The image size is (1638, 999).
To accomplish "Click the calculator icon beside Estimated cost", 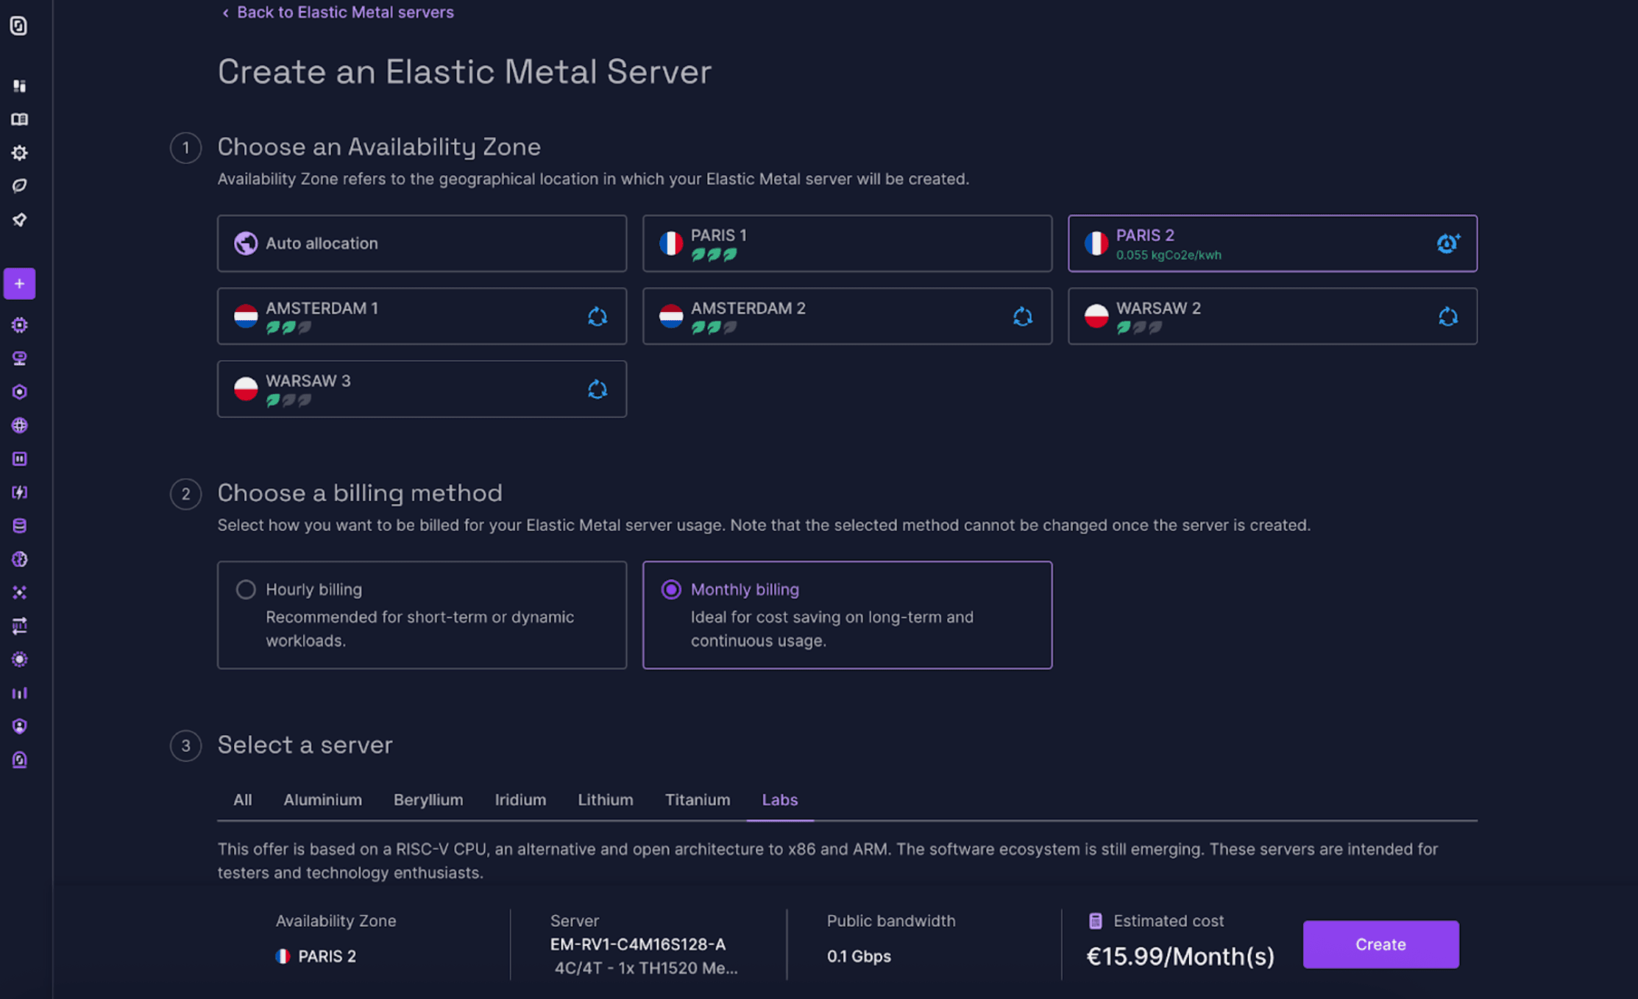I will (1095, 920).
